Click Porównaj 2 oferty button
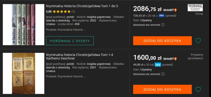 70,41
